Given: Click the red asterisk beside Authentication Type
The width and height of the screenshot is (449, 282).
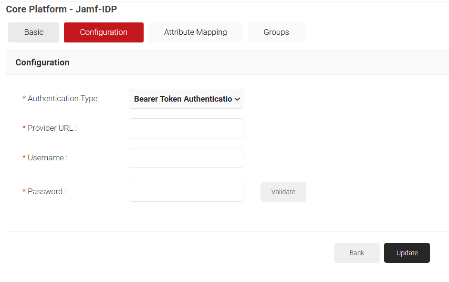Looking at the screenshot, I should 24,99.
